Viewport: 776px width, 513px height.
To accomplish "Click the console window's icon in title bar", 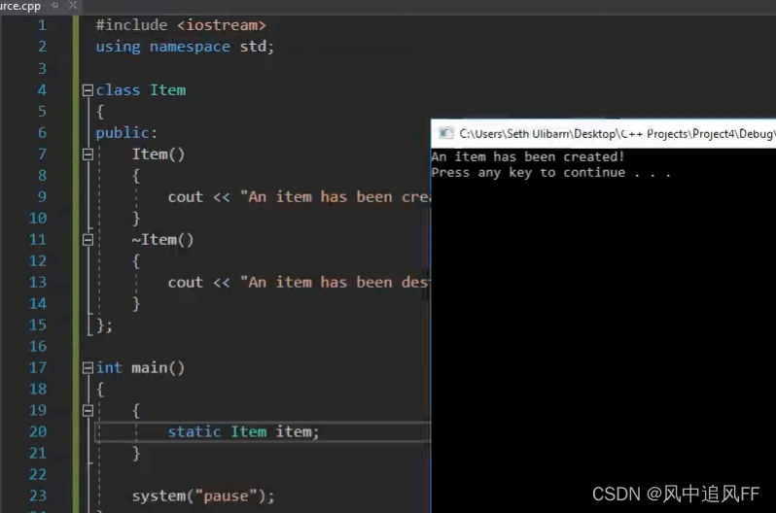I will click(446, 133).
